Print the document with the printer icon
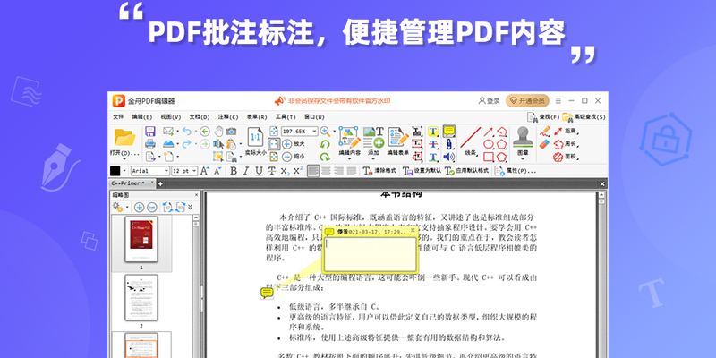The image size is (716, 358). tap(150, 144)
